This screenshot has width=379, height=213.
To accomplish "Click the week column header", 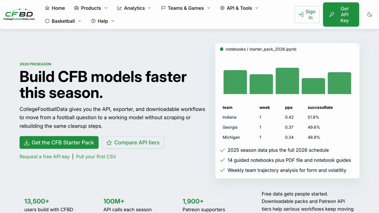I will pos(265,107).
